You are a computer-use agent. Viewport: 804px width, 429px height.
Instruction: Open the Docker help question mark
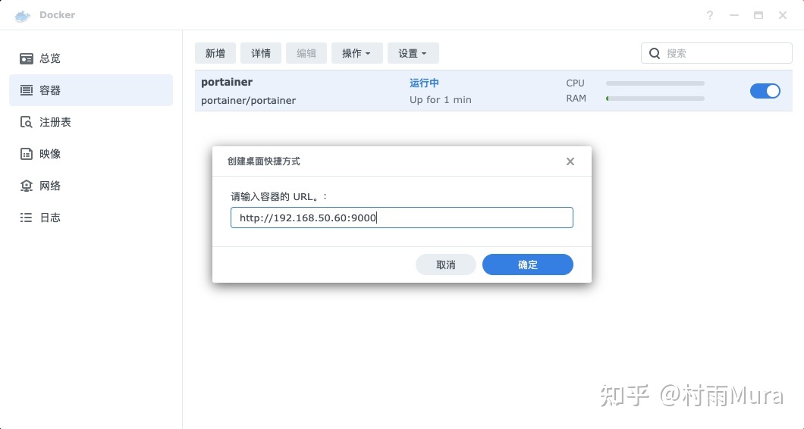pyautogui.click(x=710, y=15)
